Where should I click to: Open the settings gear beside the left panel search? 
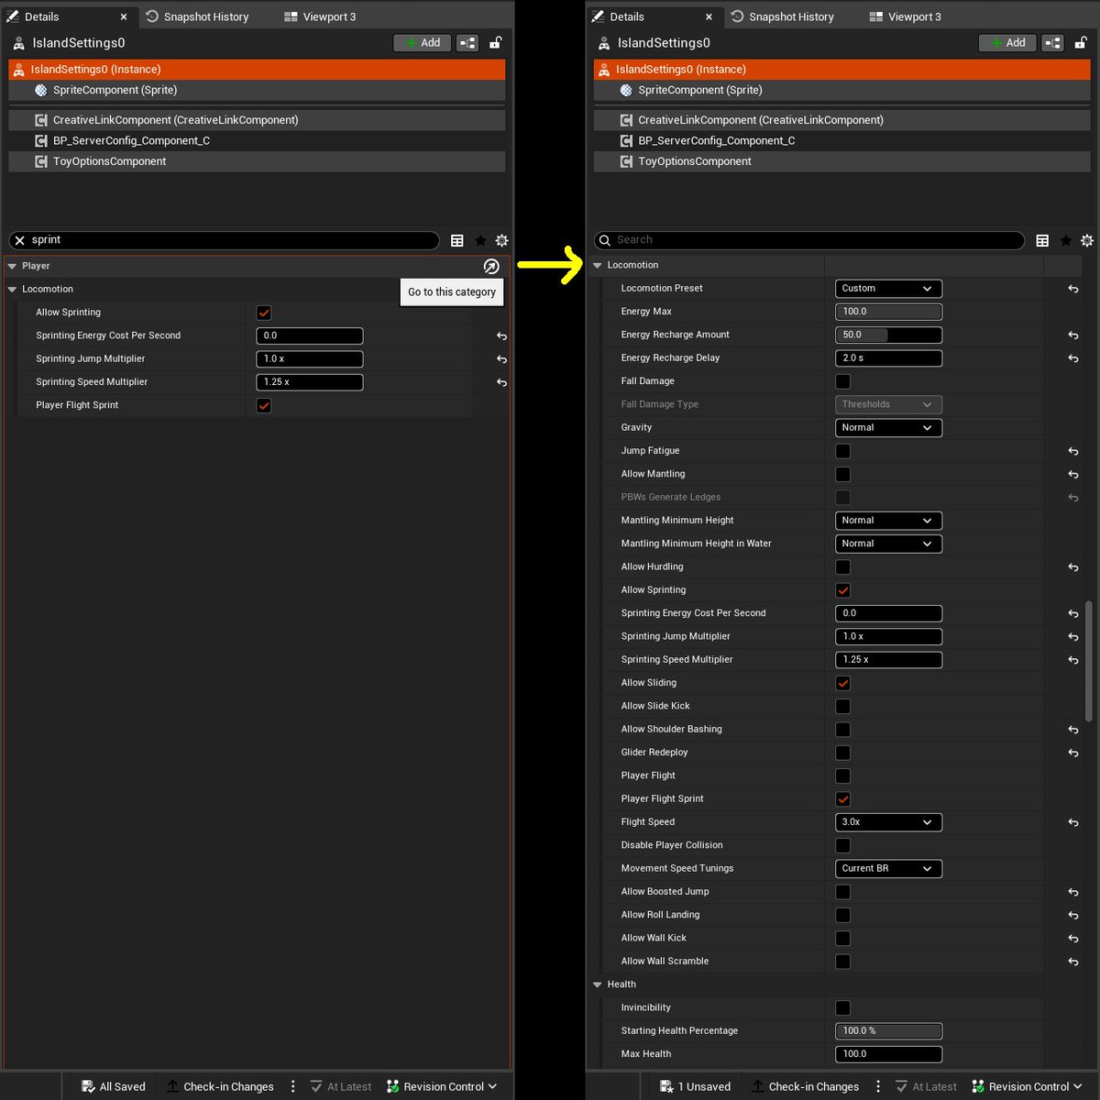501,240
